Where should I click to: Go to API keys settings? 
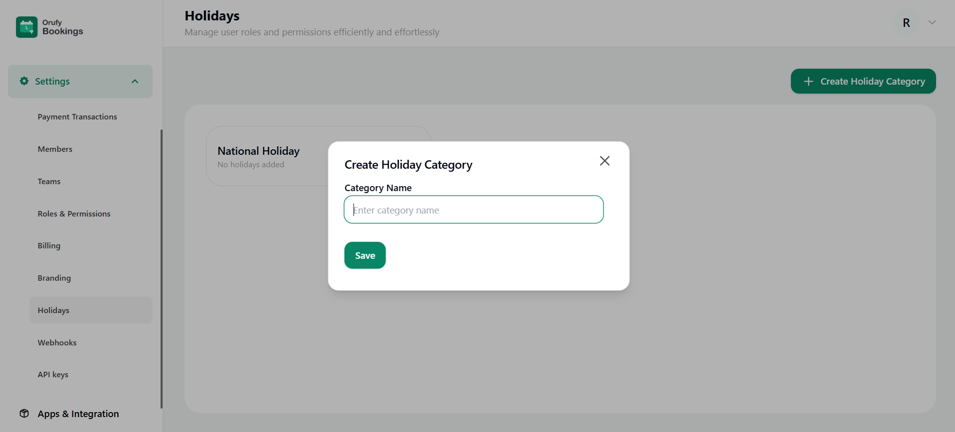coord(53,375)
